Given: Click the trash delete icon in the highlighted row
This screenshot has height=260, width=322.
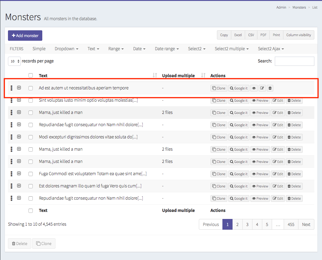Looking at the screenshot, I should [270, 88].
